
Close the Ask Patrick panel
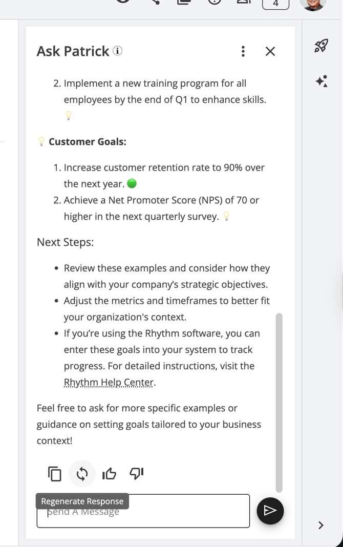270,51
